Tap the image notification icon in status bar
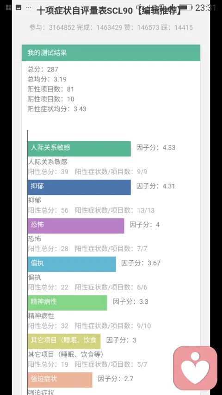222x395 pixels. click(x=18, y=7)
